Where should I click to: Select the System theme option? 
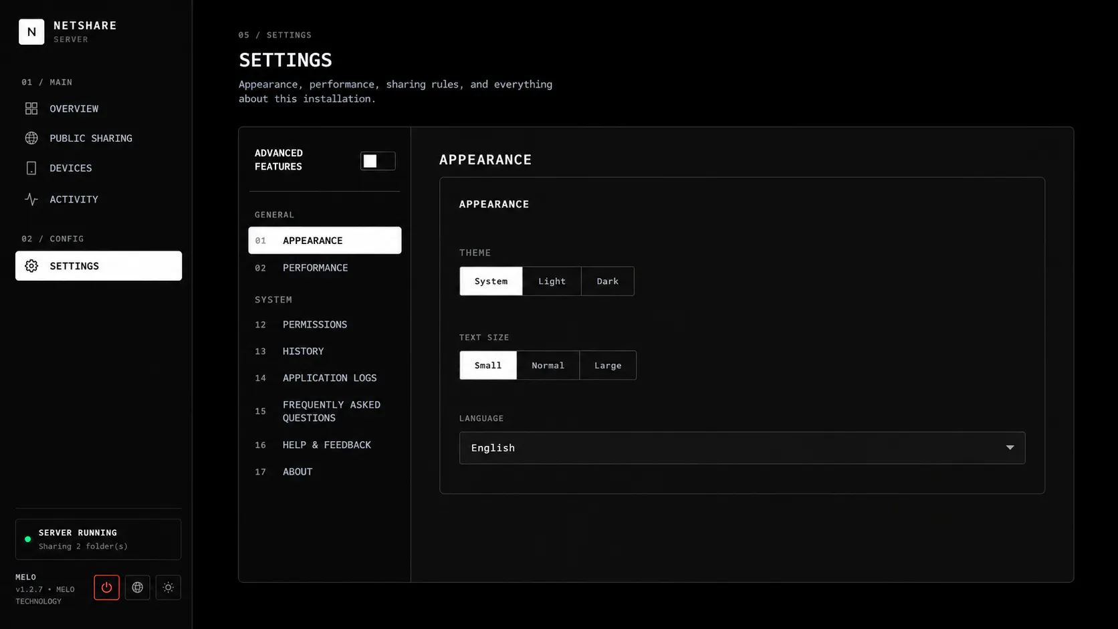coord(491,281)
